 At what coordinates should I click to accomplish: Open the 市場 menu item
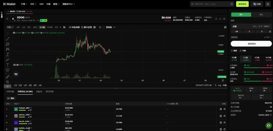coord(48,4)
